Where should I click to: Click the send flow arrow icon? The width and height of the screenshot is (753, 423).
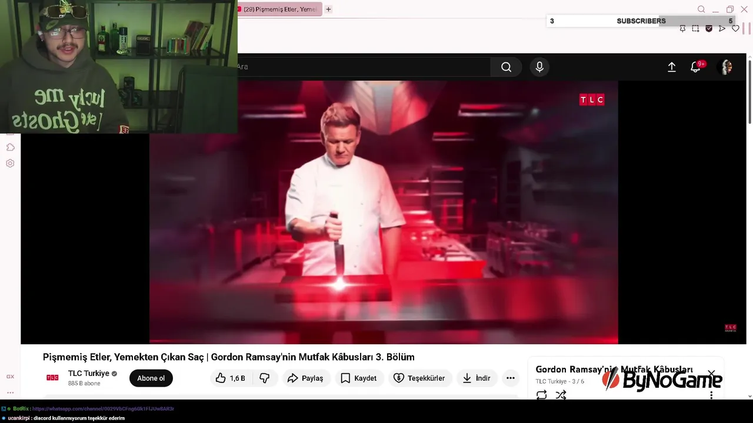pyautogui.click(x=722, y=29)
